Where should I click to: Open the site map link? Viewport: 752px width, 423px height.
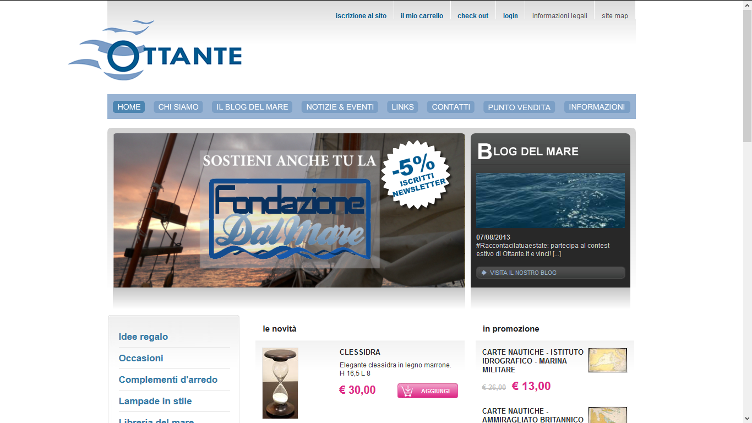click(x=615, y=16)
